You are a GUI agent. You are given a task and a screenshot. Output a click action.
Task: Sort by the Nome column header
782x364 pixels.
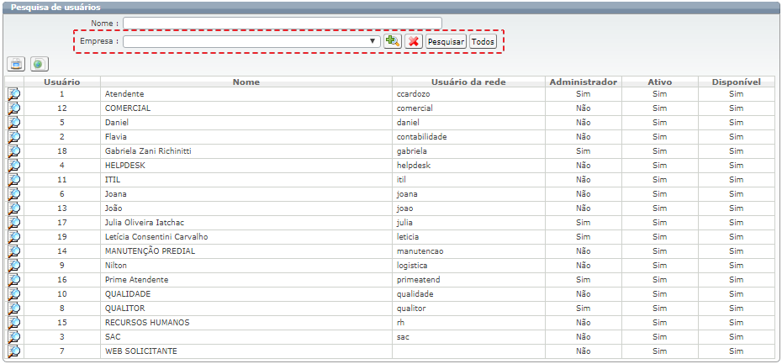246,82
